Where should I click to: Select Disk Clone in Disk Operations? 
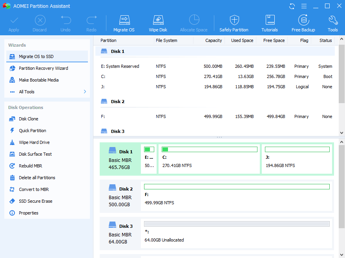pos(28,119)
